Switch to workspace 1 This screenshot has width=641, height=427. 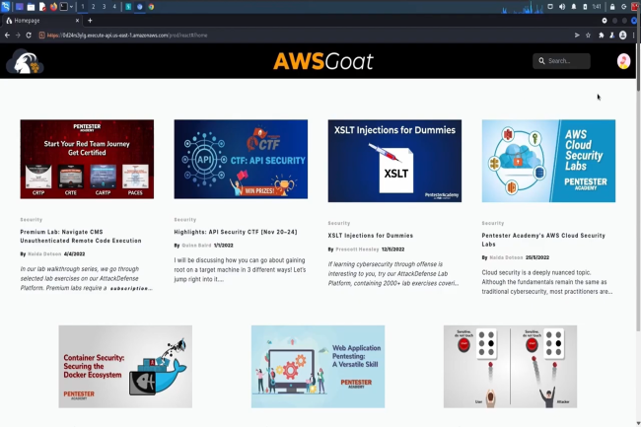pyautogui.click(x=83, y=7)
